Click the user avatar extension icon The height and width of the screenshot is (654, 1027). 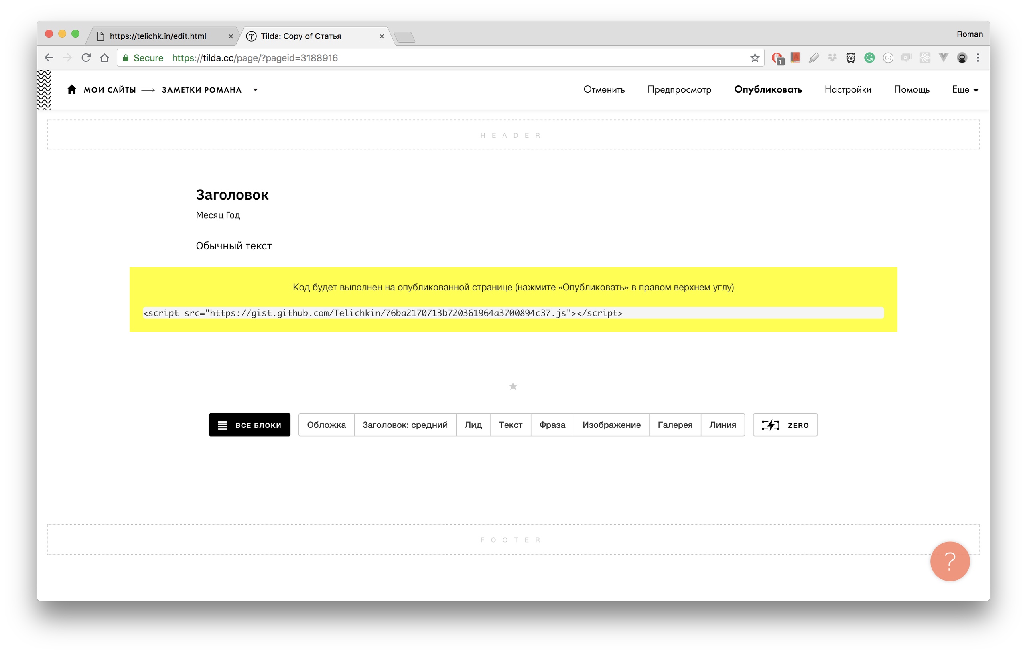(x=962, y=58)
